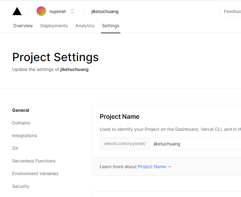Select General in the settings sidebar
Screen dimensions: 241x197
click(21, 110)
